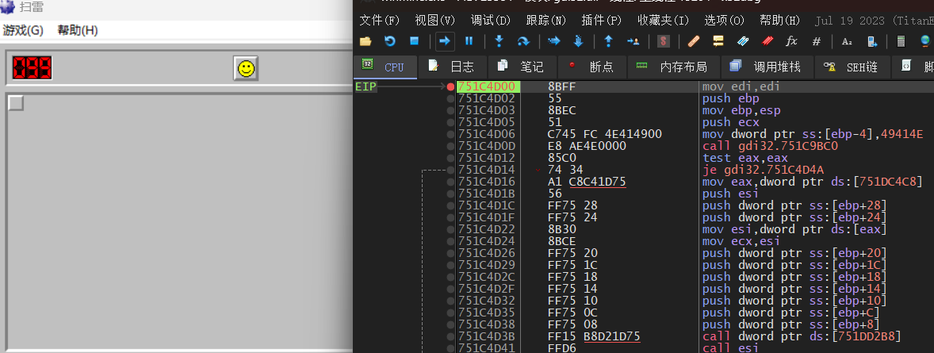Toggle breakpoint at address 751C4D02
Viewport: 934px width, 353px height.
click(x=451, y=98)
